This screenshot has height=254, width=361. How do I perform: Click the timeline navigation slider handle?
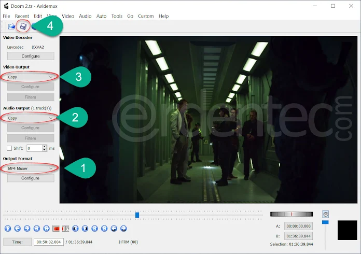pyautogui.click(x=137, y=215)
